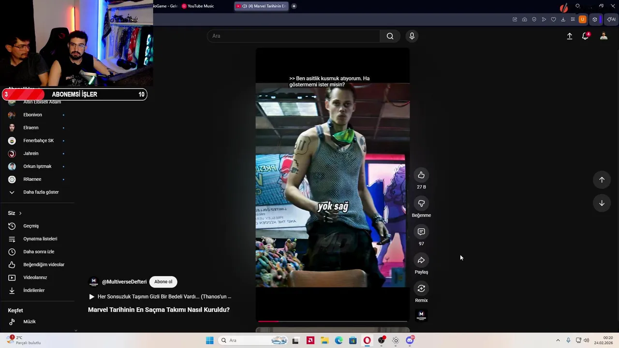Image resolution: width=619 pixels, height=348 pixels.
Task: Open the sound source thumbnail below Remix
Action: [x=421, y=315]
